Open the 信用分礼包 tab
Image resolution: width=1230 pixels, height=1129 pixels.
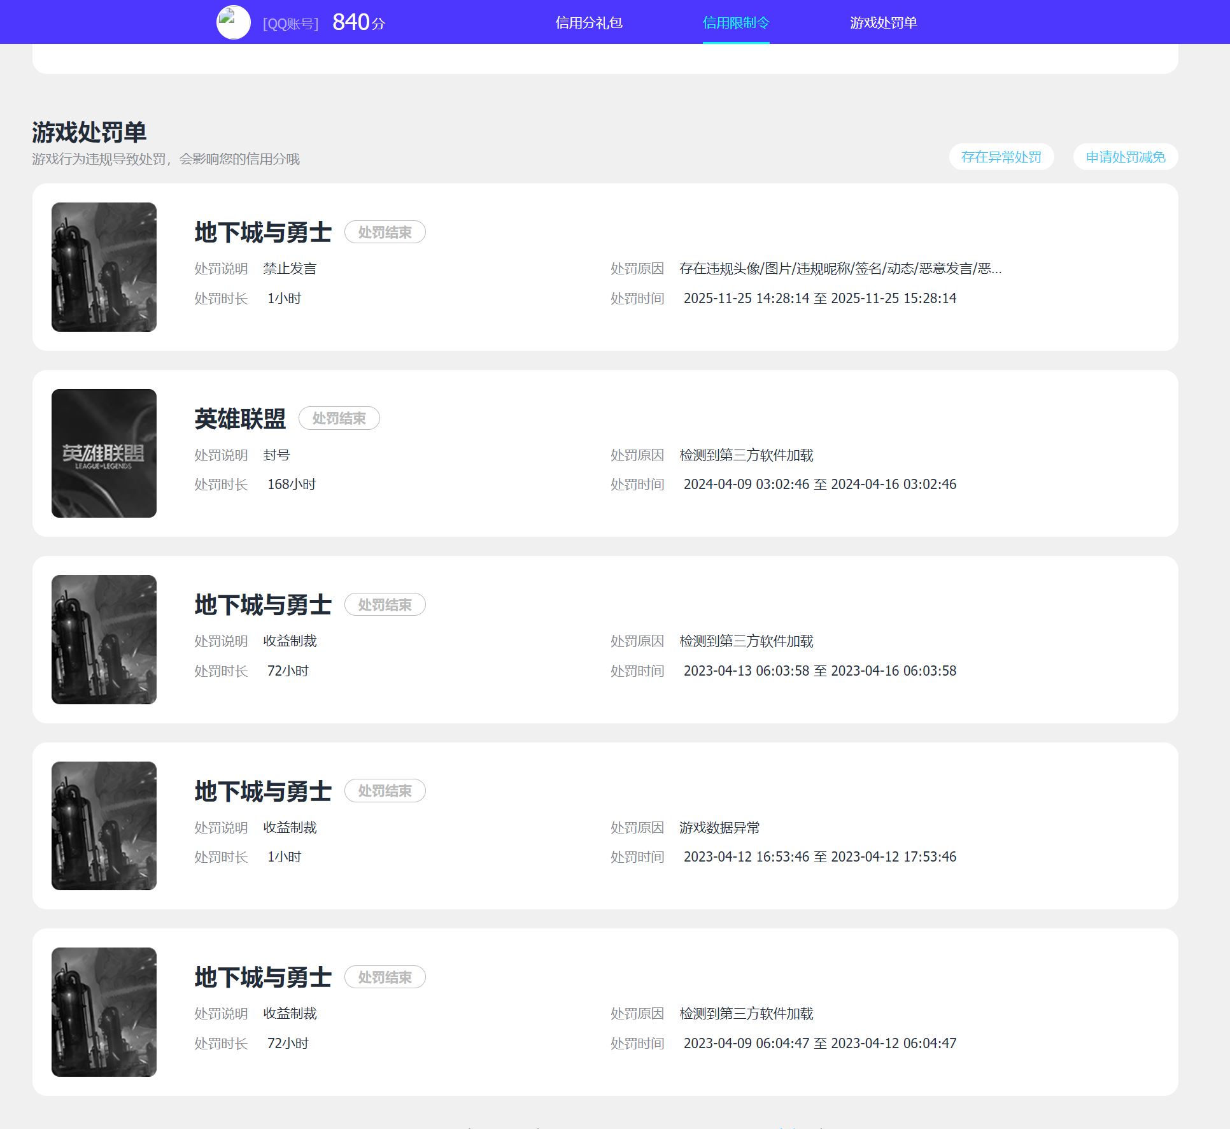click(x=588, y=23)
